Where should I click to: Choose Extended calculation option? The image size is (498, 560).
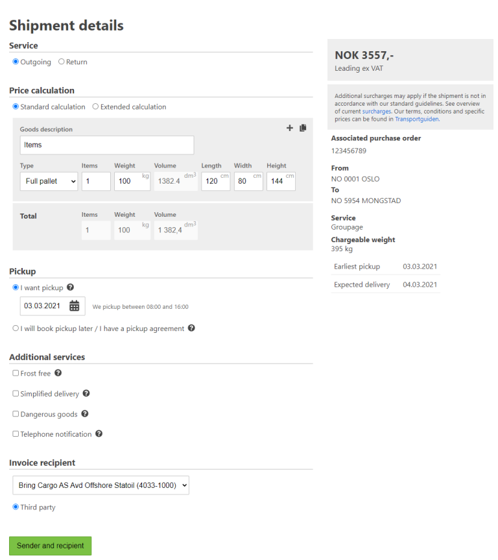click(95, 107)
